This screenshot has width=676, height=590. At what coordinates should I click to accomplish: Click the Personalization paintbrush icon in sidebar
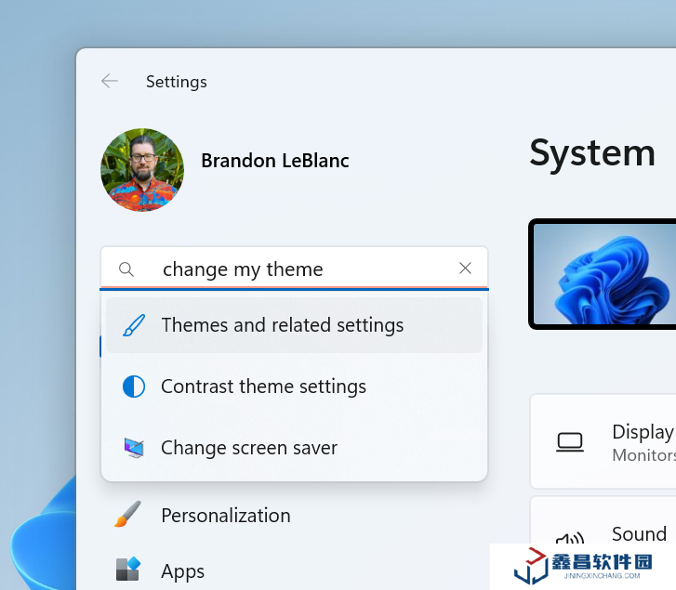point(127,515)
